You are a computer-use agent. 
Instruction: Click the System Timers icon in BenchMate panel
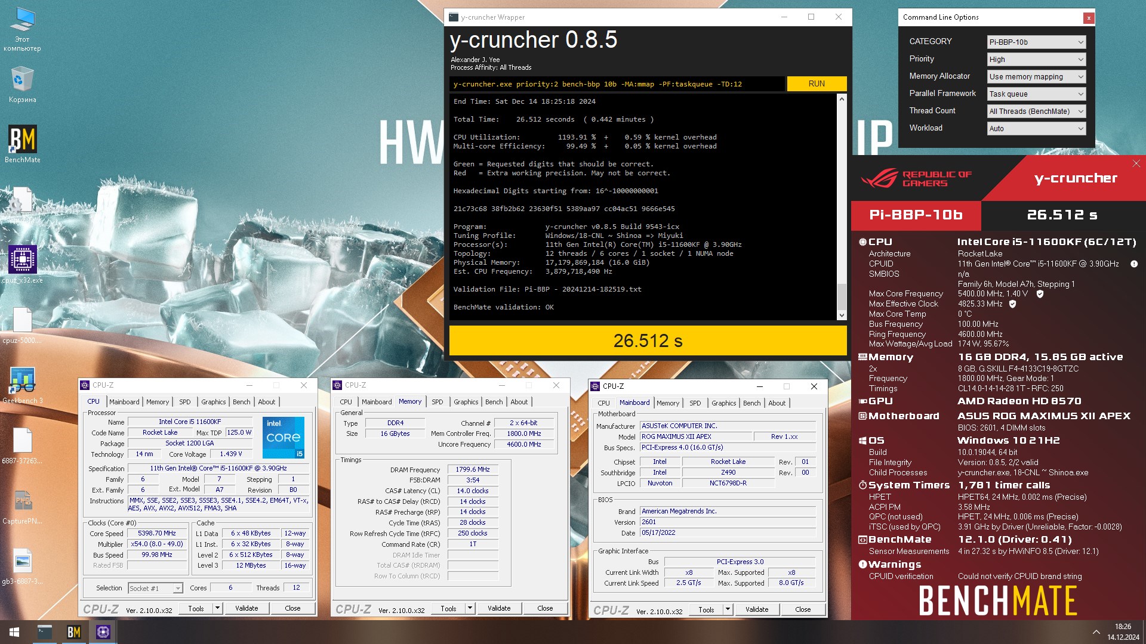pos(862,485)
